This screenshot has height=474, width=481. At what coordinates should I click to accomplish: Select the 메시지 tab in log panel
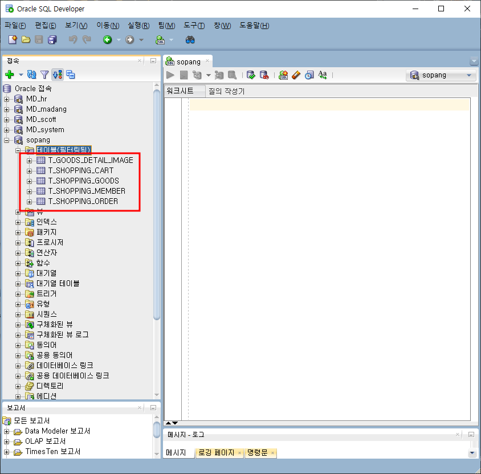(x=176, y=452)
